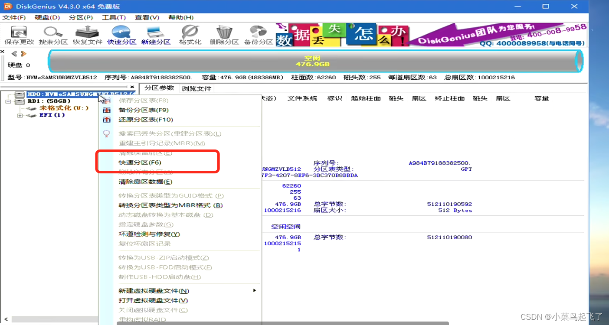Collapse the RD1 (58GB) tree node

(8, 101)
